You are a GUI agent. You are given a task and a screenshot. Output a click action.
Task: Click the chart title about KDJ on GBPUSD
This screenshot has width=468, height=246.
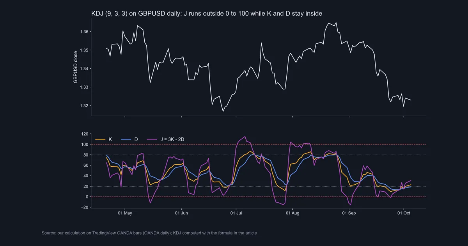click(x=207, y=14)
